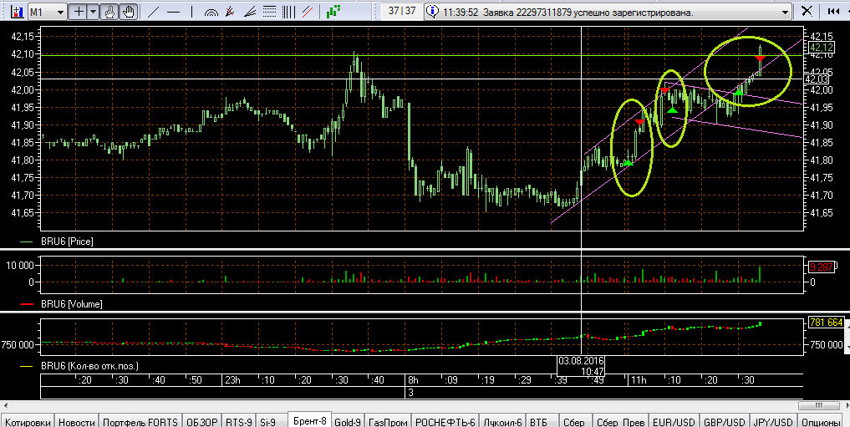This screenshot has height=427, width=850.
Task: Select the horizontal line drawing tool
Action: click(174, 12)
